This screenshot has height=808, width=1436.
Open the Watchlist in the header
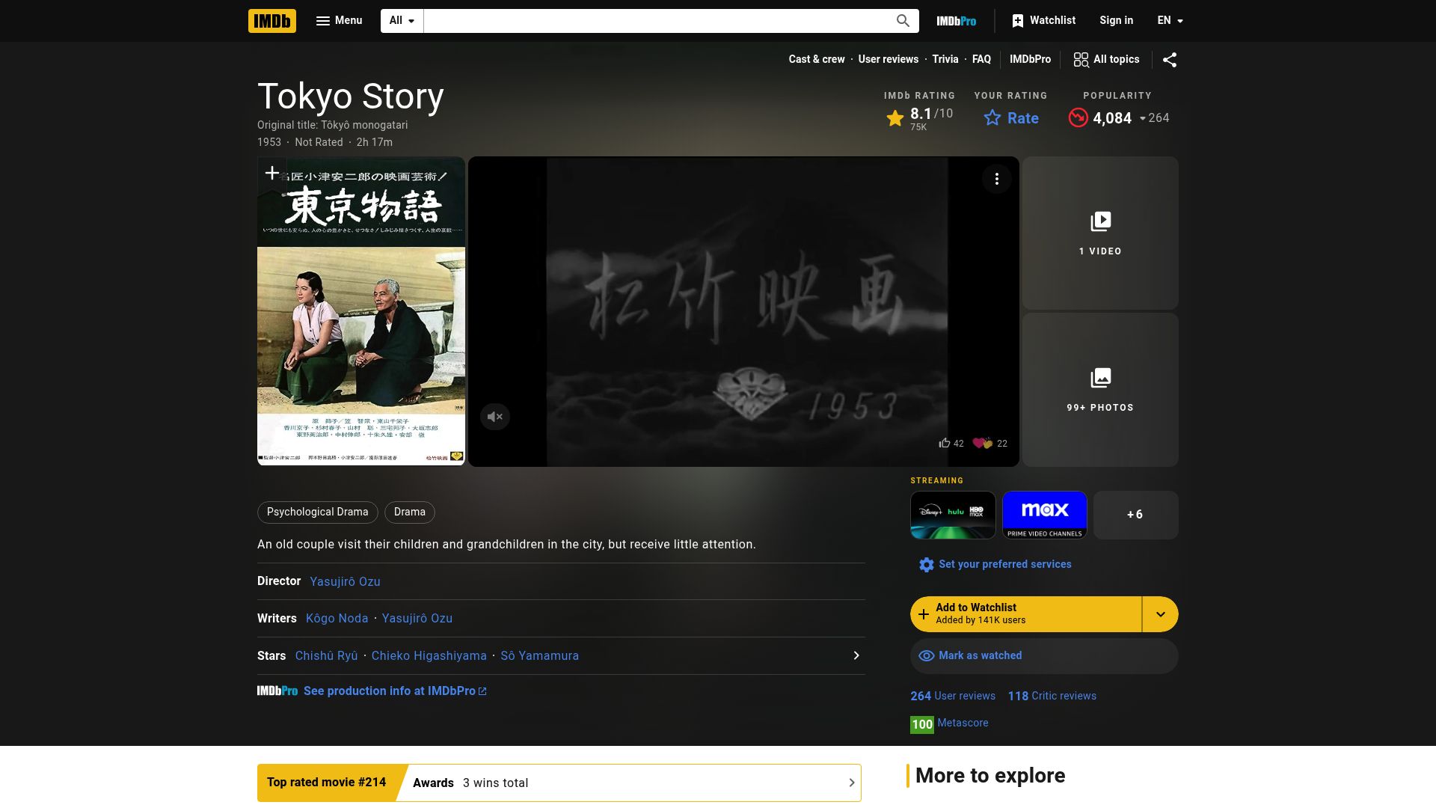[1043, 21]
